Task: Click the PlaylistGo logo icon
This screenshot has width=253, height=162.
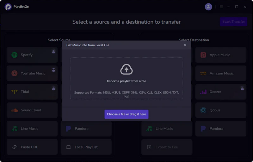Action: point(8,7)
